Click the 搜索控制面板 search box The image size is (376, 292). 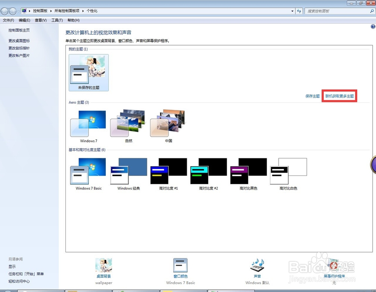click(x=335, y=11)
